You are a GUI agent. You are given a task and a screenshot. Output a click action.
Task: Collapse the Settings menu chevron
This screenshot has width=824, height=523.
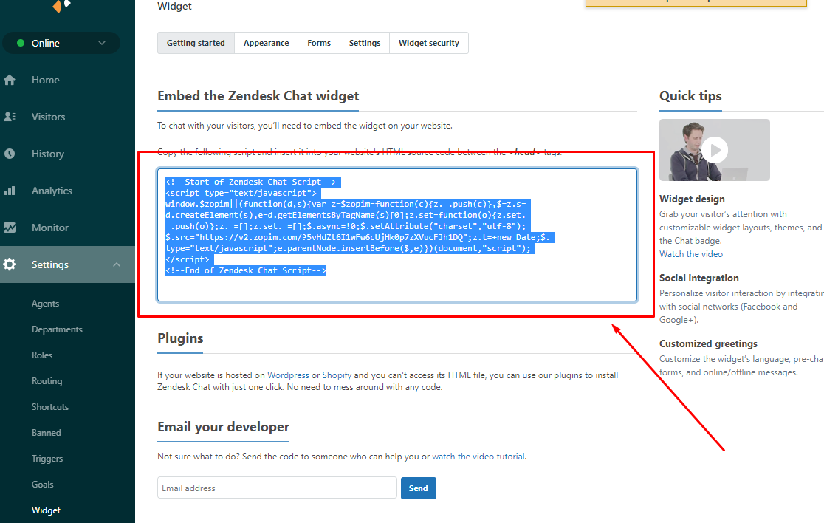pyautogui.click(x=117, y=264)
